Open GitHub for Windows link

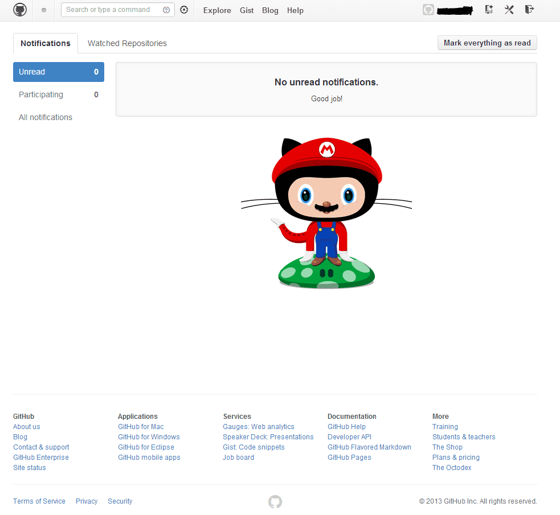coord(149,437)
